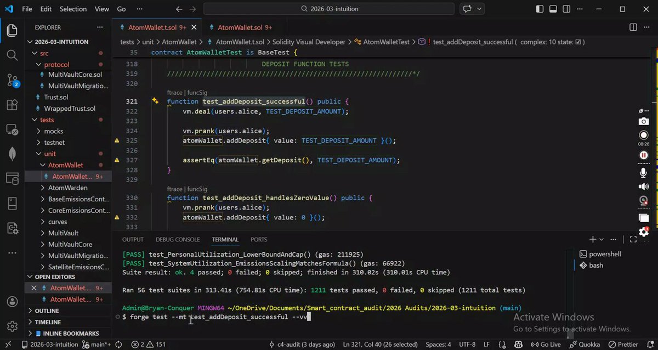Click the Accounts icon in activity bar
658x350 pixels.
12,302
